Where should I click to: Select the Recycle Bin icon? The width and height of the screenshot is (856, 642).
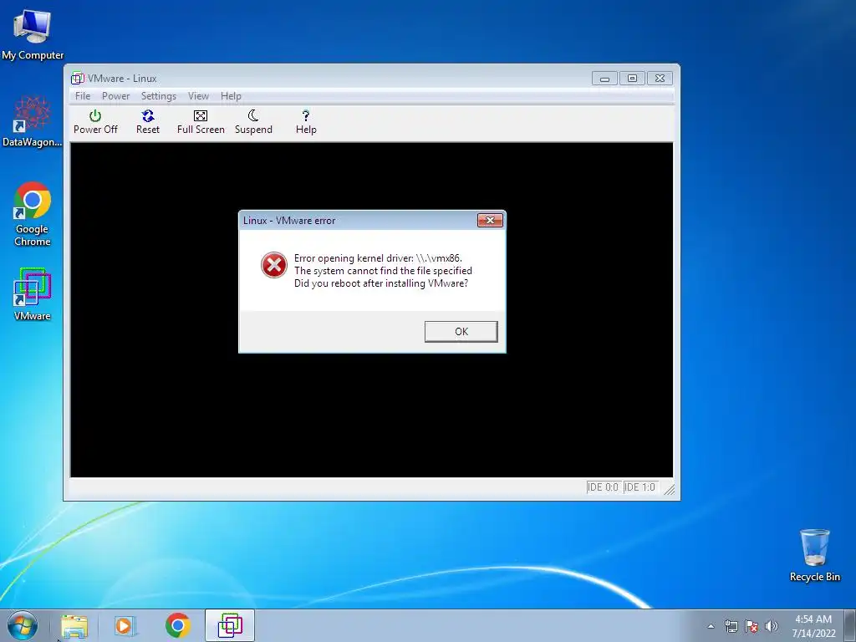click(x=814, y=555)
